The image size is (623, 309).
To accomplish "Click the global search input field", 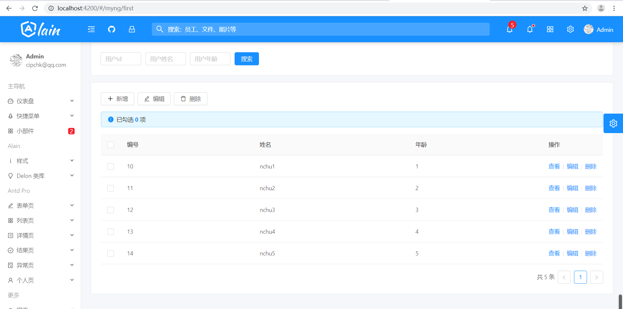I will pos(321,29).
